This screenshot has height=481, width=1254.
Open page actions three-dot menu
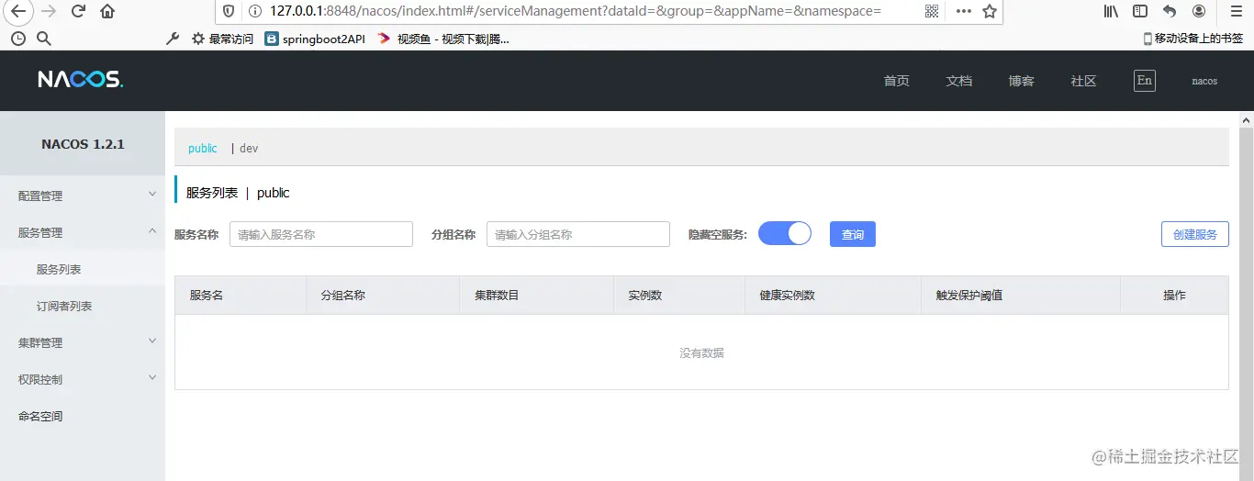[963, 11]
